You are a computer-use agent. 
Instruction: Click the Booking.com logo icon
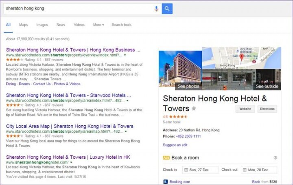pos(165,182)
